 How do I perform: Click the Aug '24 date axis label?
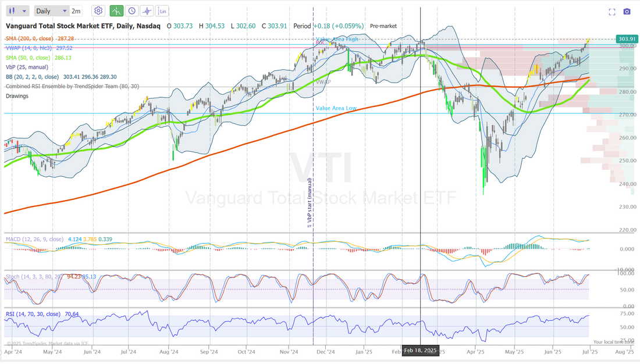(169, 352)
